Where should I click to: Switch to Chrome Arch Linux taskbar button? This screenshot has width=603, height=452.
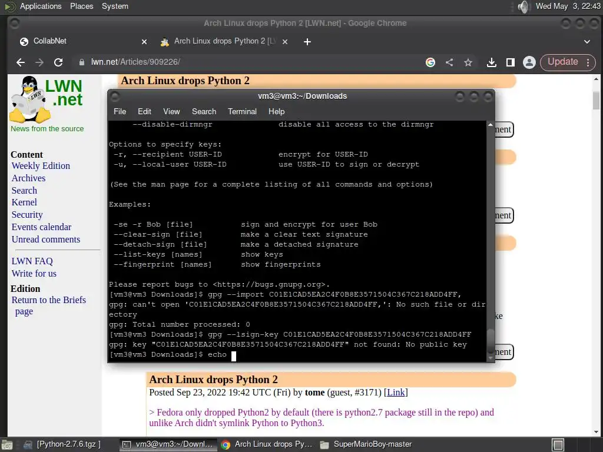pos(267,445)
